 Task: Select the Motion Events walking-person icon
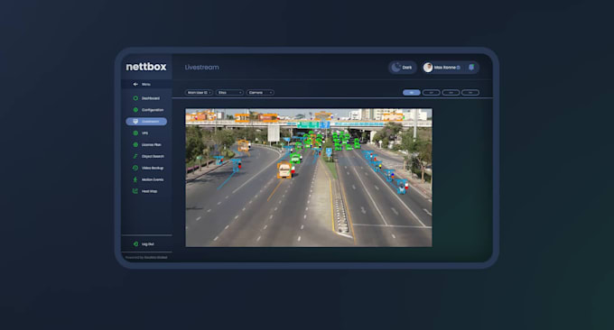(135, 179)
